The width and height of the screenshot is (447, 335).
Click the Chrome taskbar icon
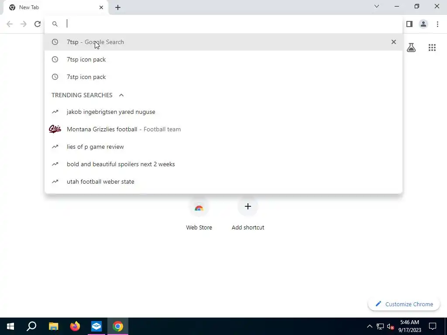[x=118, y=326]
